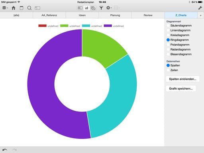Toggle the purple legend color swatch
The height and width of the screenshot is (153, 204).
pos(108,26)
